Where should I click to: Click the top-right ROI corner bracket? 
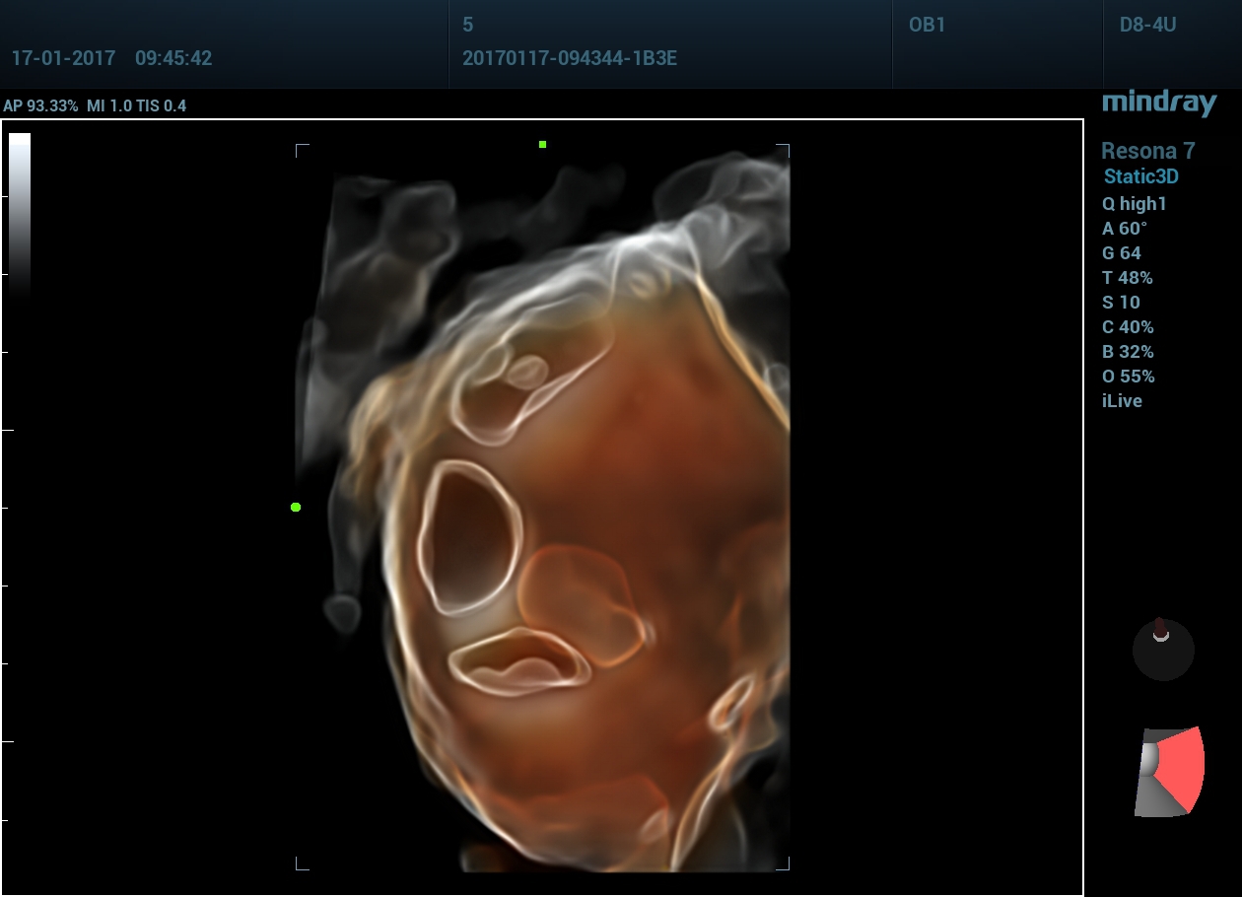click(x=785, y=149)
